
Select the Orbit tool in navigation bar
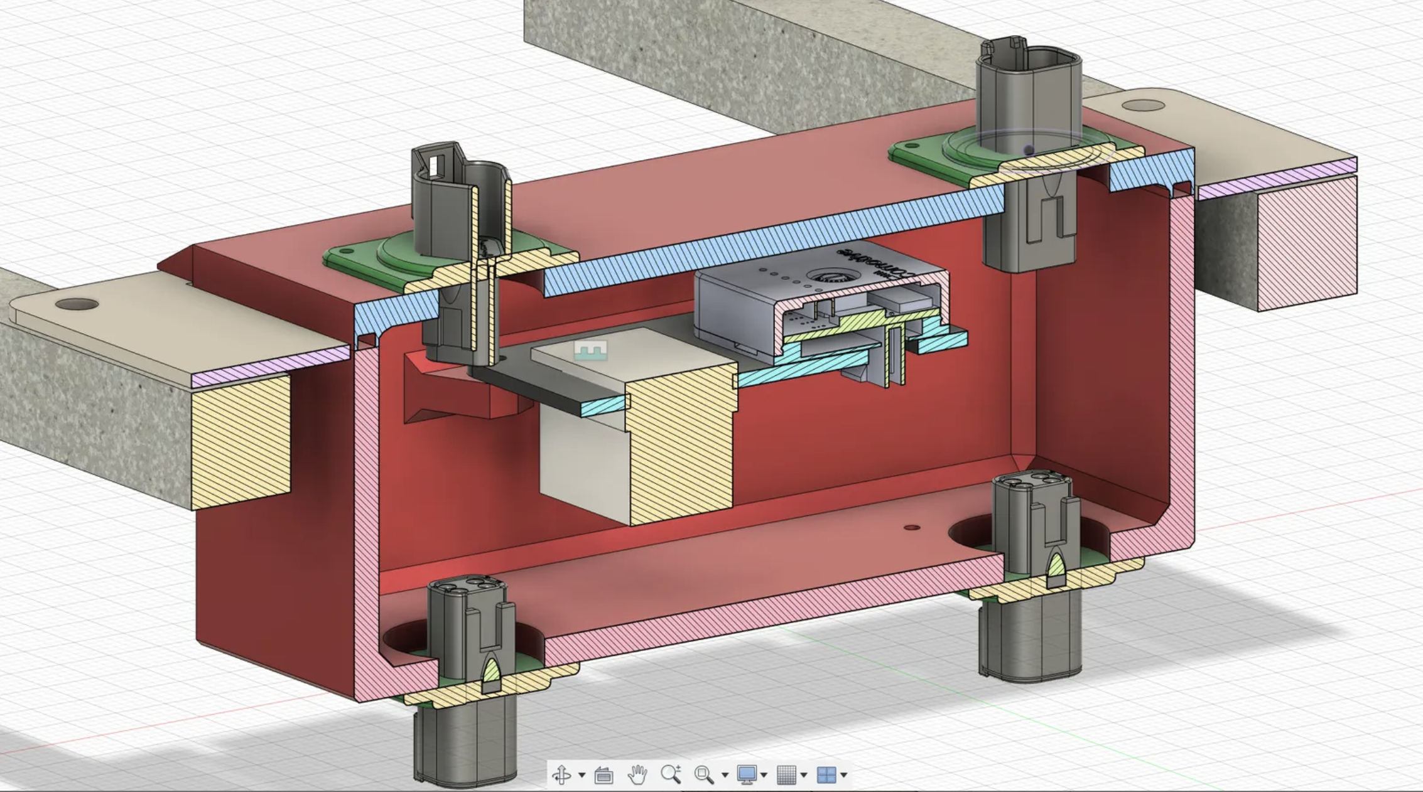tap(561, 775)
